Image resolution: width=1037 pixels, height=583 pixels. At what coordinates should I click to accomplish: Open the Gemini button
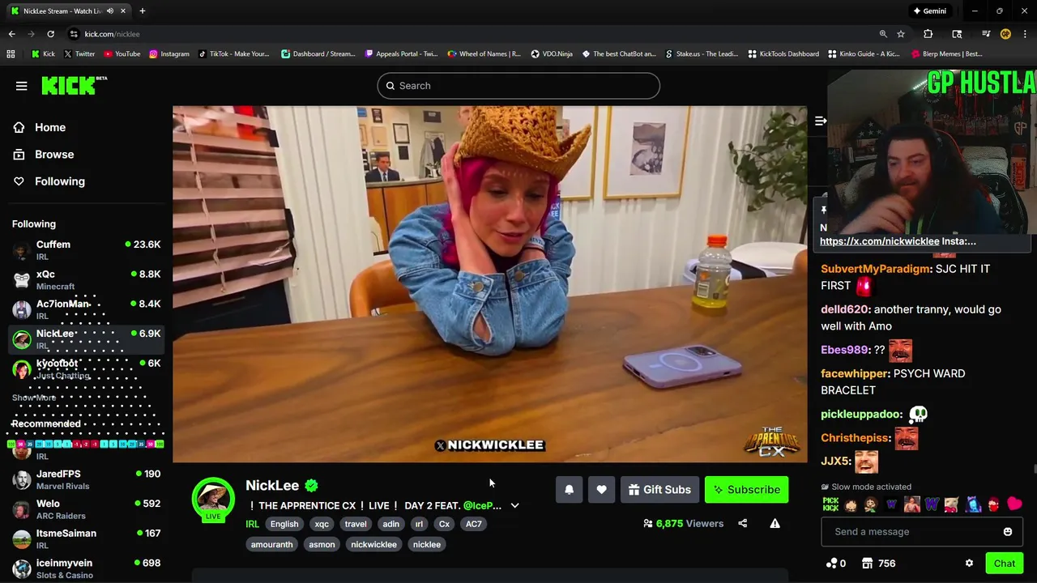click(x=930, y=11)
